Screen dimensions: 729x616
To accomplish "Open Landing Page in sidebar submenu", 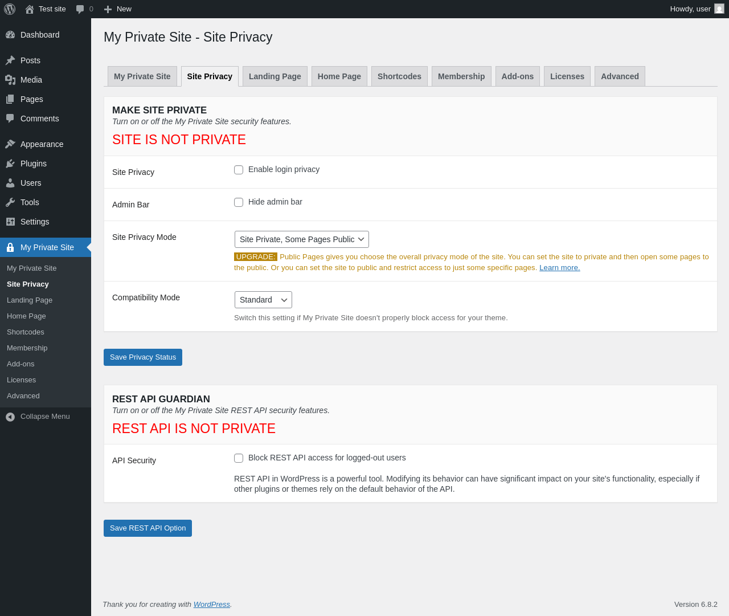I will coord(46,300).
